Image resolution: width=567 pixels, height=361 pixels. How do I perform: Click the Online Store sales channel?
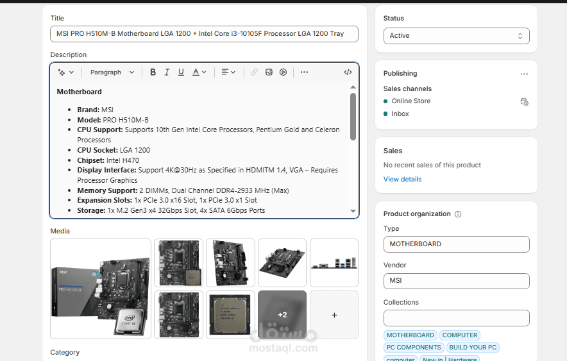coord(410,101)
